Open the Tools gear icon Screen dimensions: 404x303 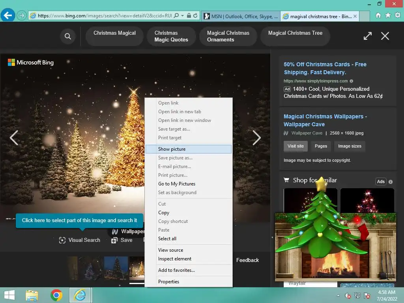tap(398, 15)
